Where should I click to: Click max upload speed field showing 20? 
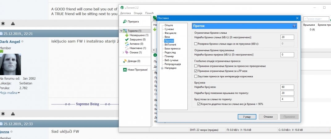click(287, 37)
